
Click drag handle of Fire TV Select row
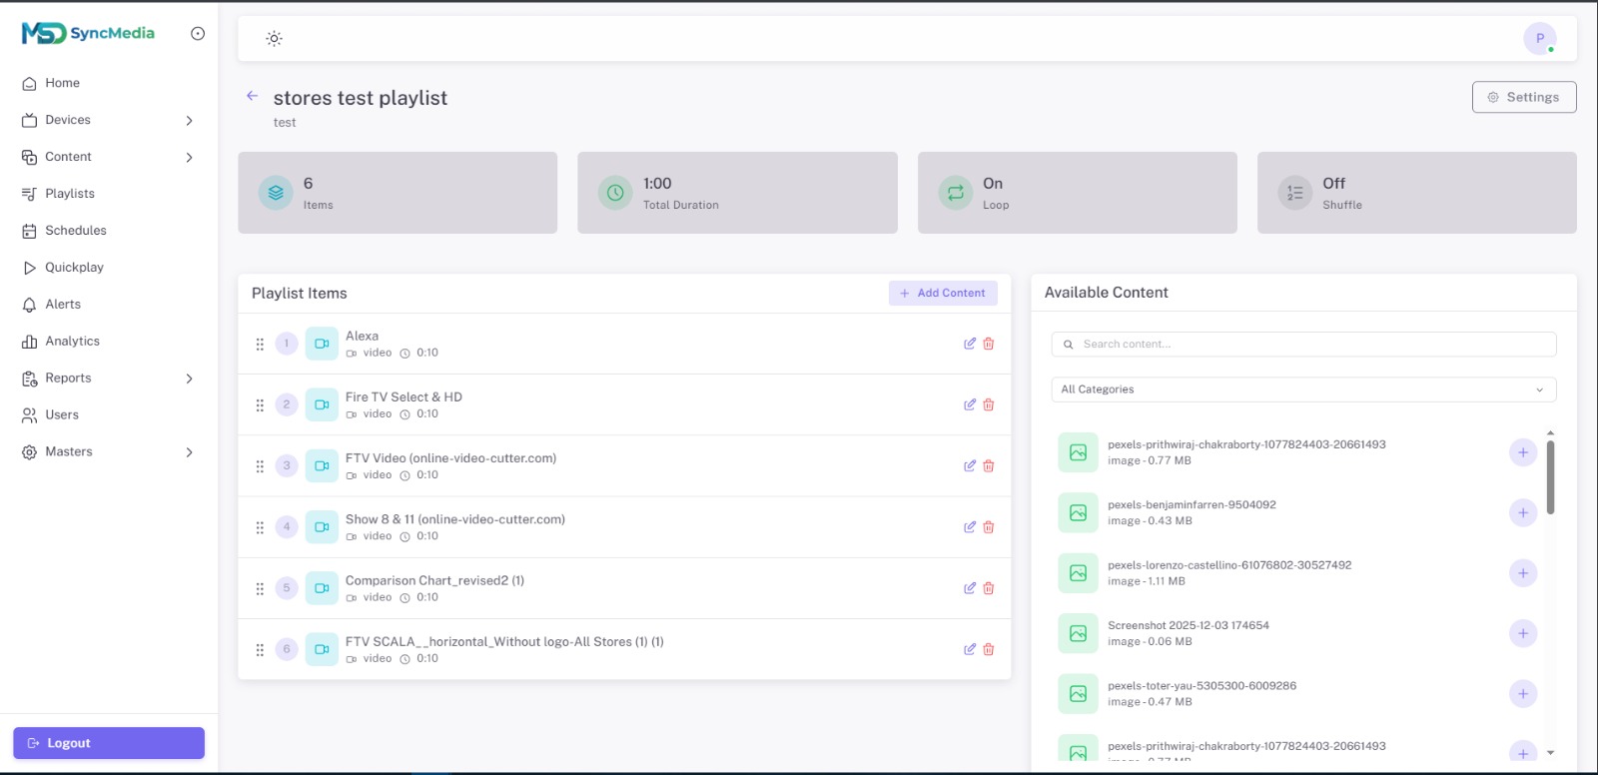(260, 404)
